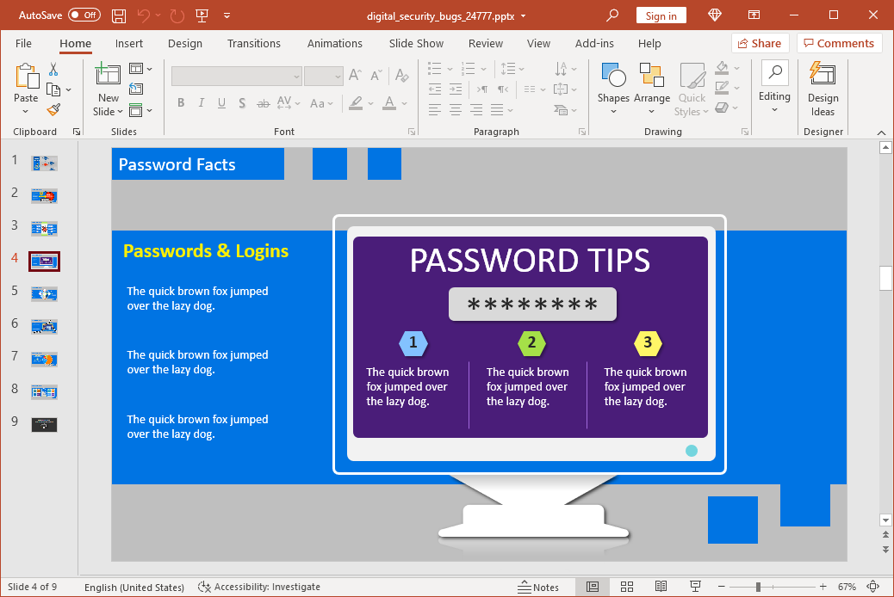The image size is (894, 597).
Task: Open the Comments button
Action: tap(839, 43)
